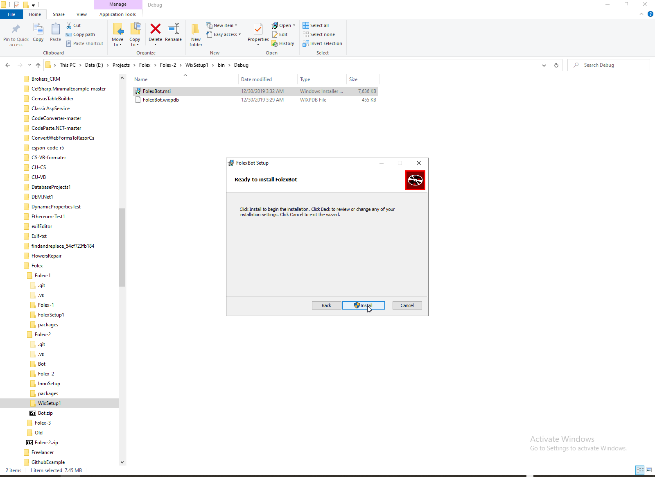
Task: Switch to the Share ribbon tab
Action: (59, 14)
